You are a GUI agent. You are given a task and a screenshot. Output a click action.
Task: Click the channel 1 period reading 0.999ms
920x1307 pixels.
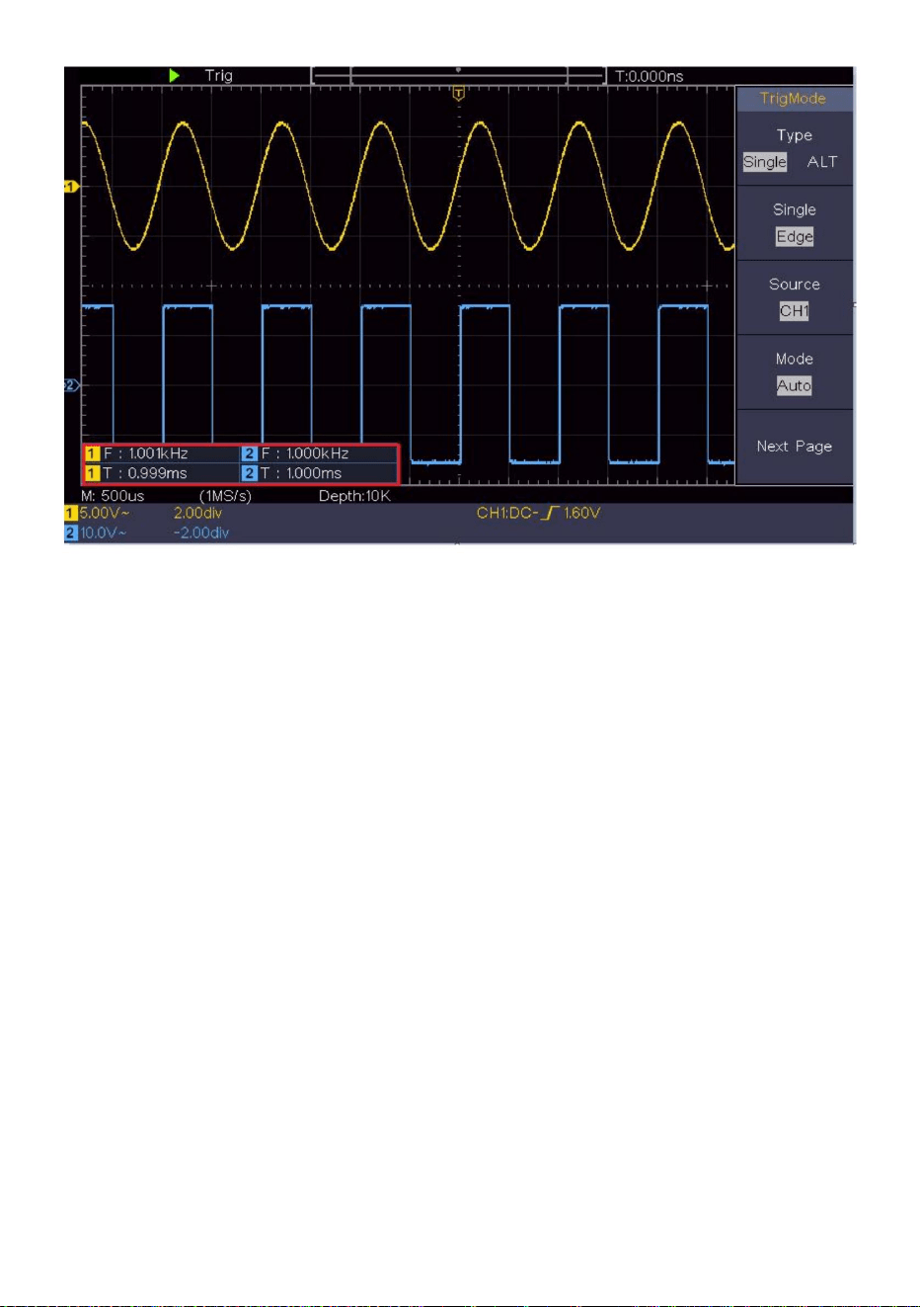[145, 473]
